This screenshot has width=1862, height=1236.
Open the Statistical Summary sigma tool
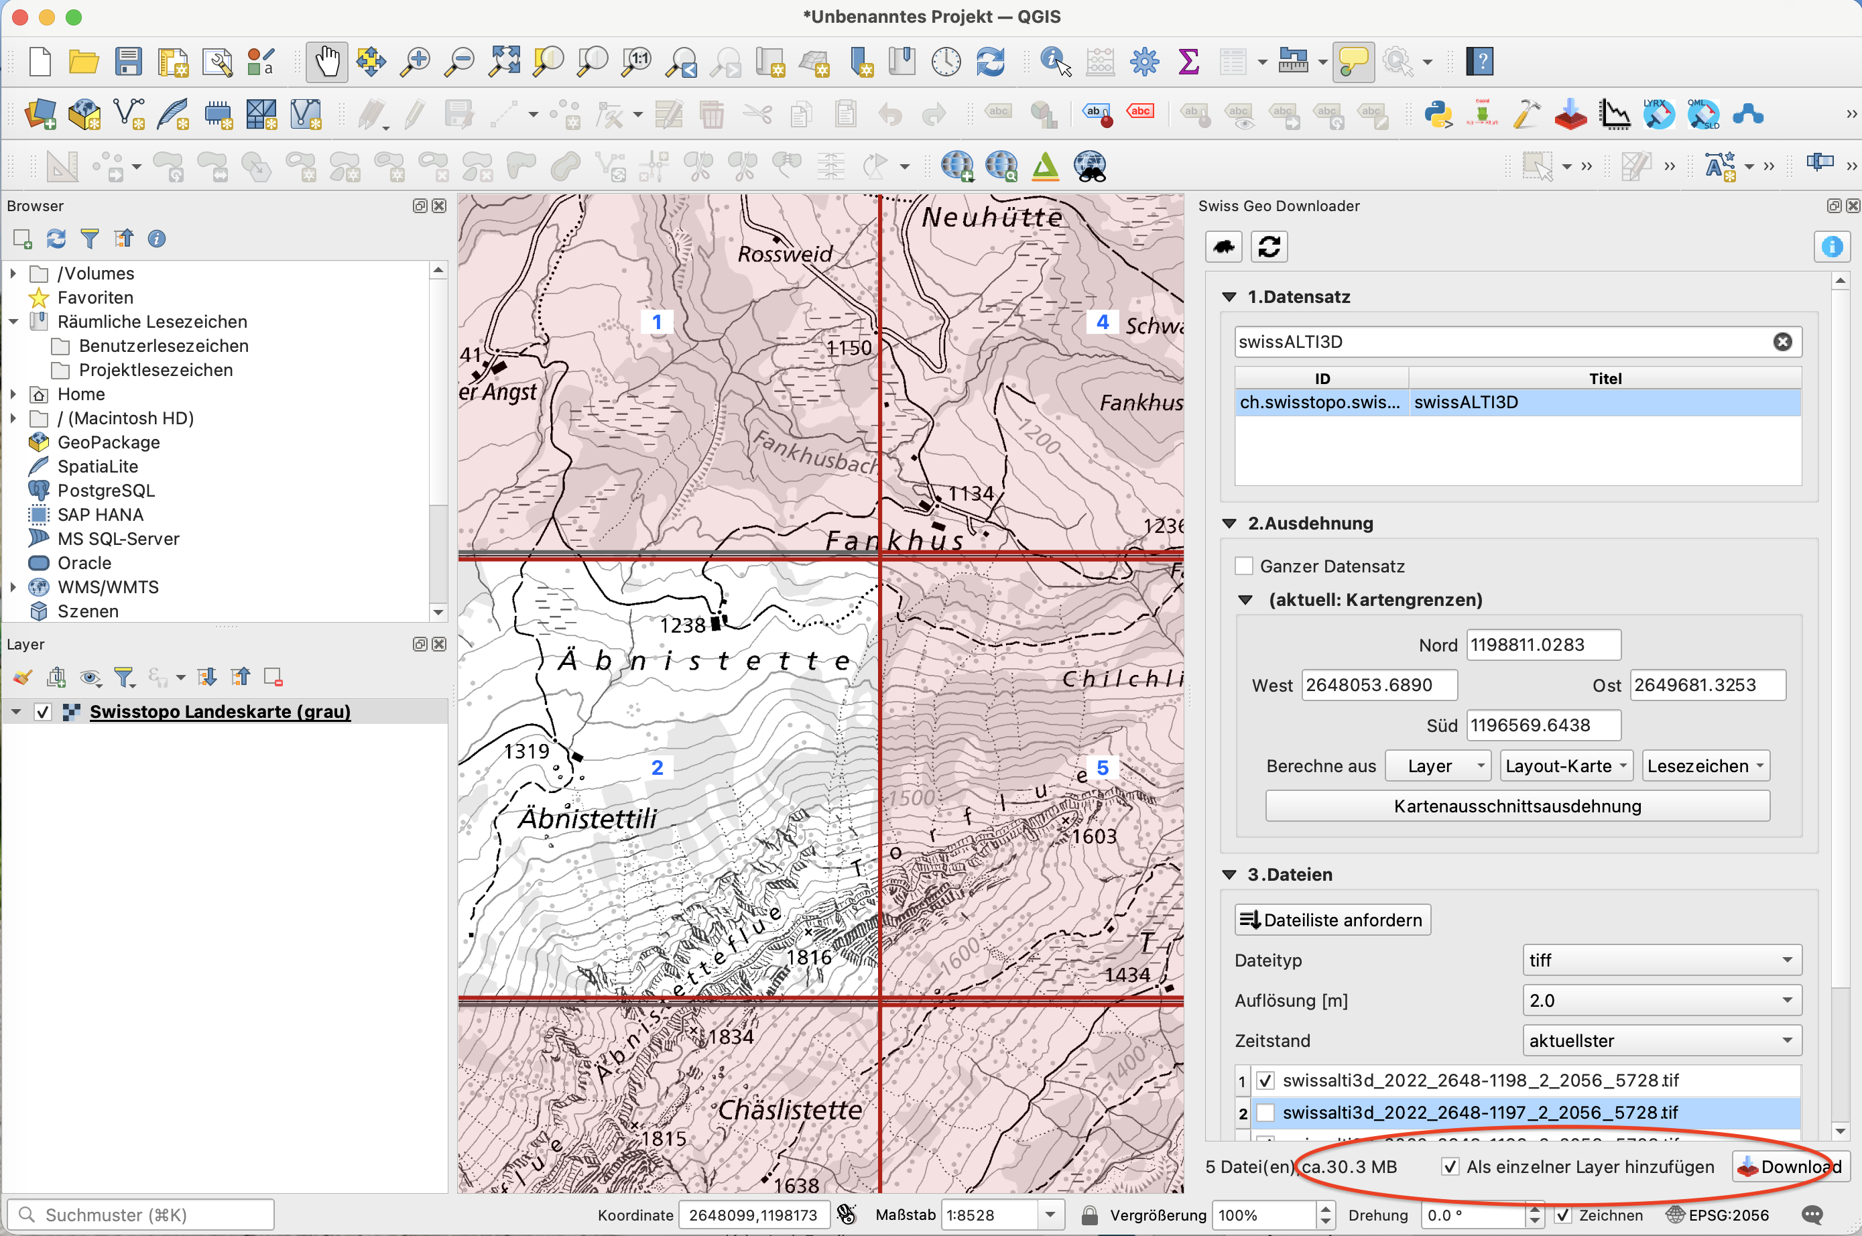tap(1188, 62)
